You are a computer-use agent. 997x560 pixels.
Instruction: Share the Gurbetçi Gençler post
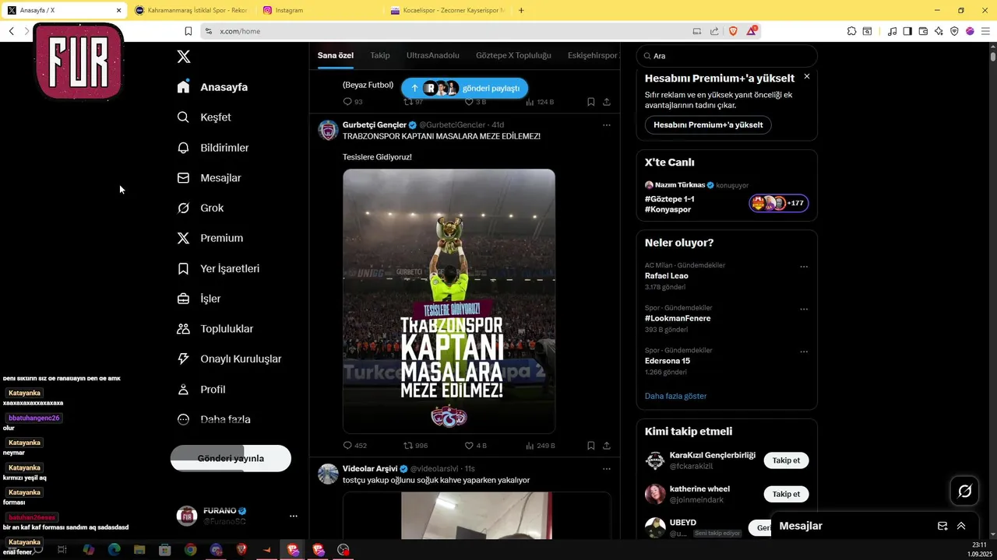607,446
